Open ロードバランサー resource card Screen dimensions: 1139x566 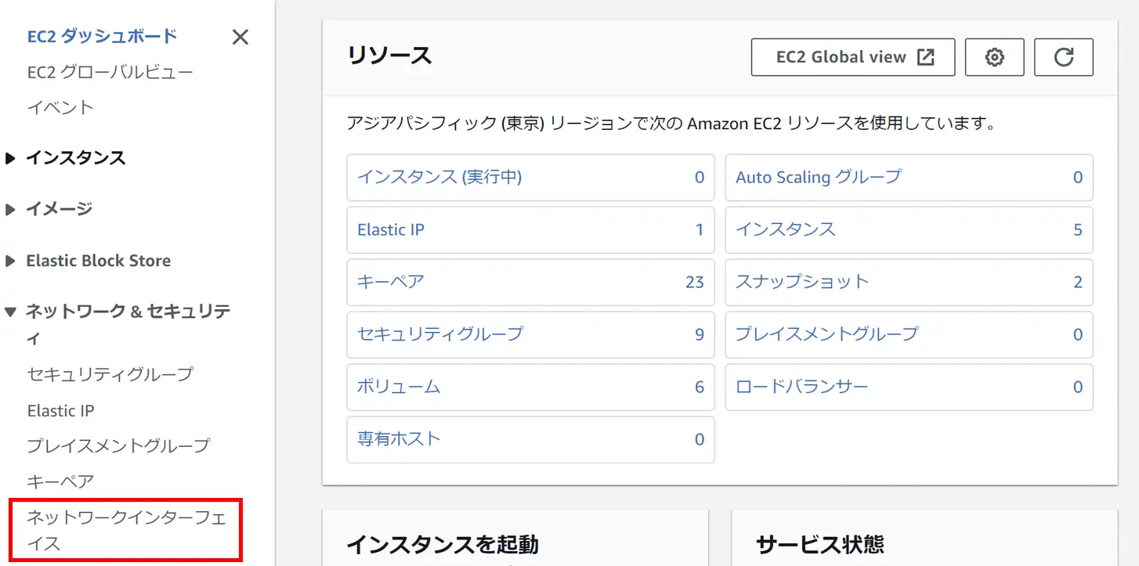(909, 387)
